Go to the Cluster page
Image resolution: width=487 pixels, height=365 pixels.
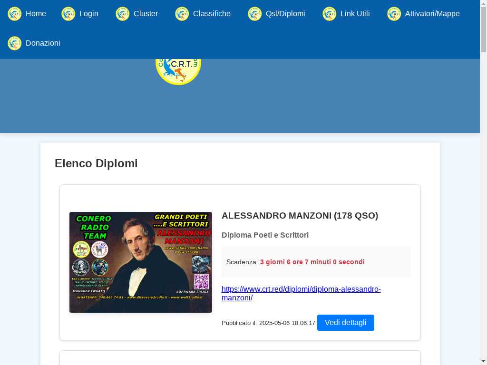(146, 14)
